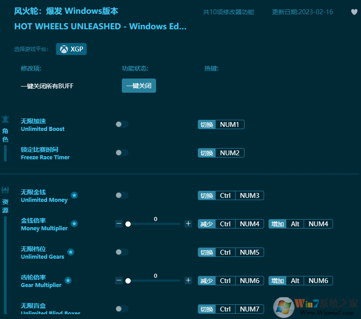Click the 更新日期:2023-02-16 text
361x319 pixels.
point(302,12)
